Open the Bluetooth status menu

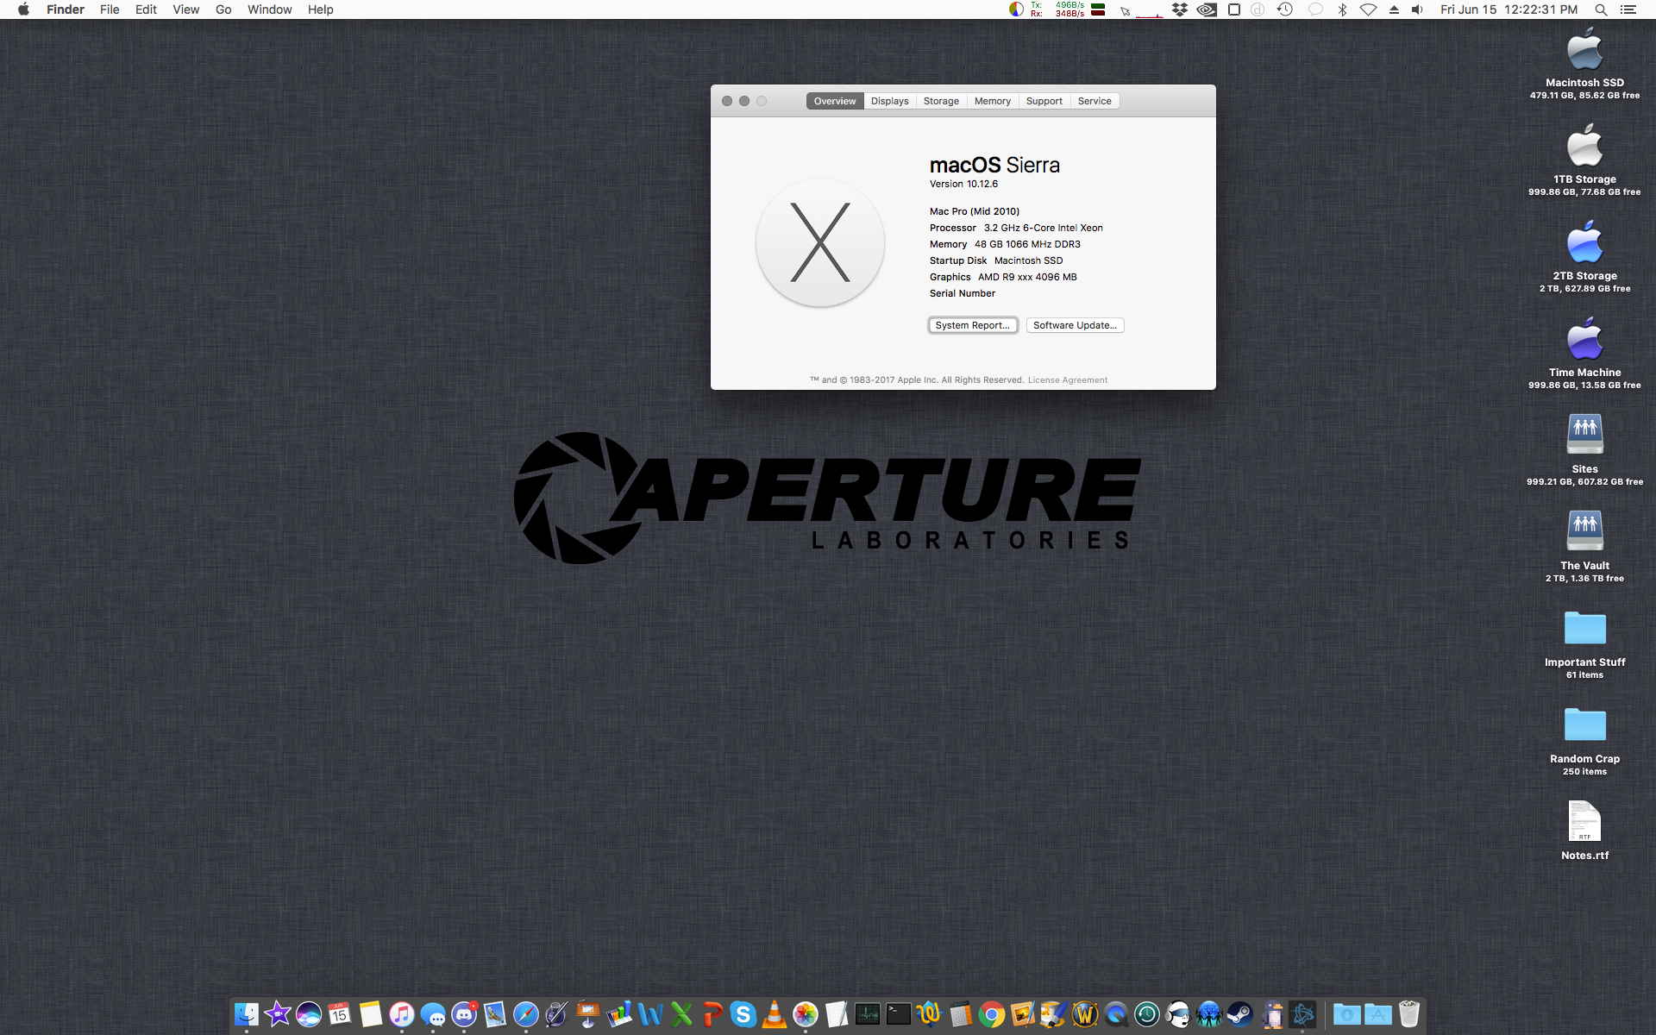coord(1342,9)
